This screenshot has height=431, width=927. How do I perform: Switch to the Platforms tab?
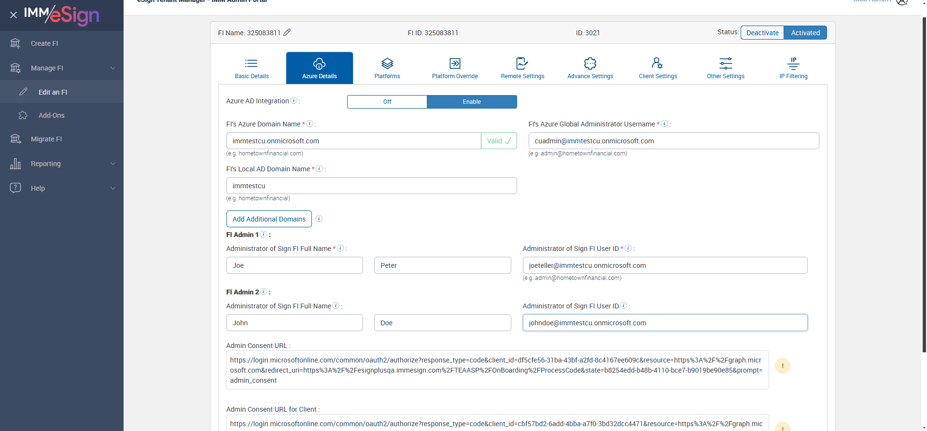[387, 68]
